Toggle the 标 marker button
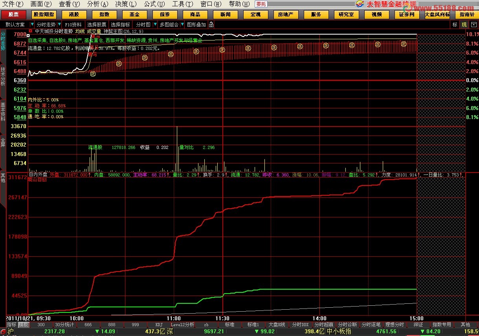Viewport: 479px width, 336px height. 455,24
